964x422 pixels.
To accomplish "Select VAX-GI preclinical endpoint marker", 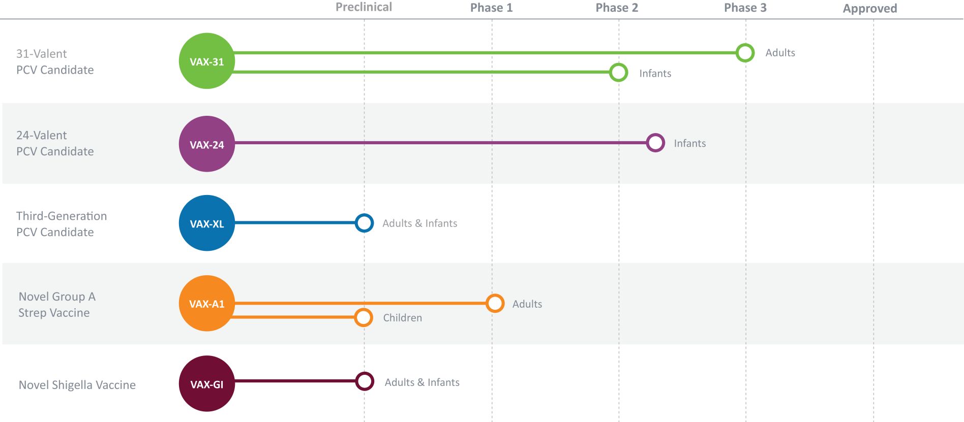I will [365, 381].
